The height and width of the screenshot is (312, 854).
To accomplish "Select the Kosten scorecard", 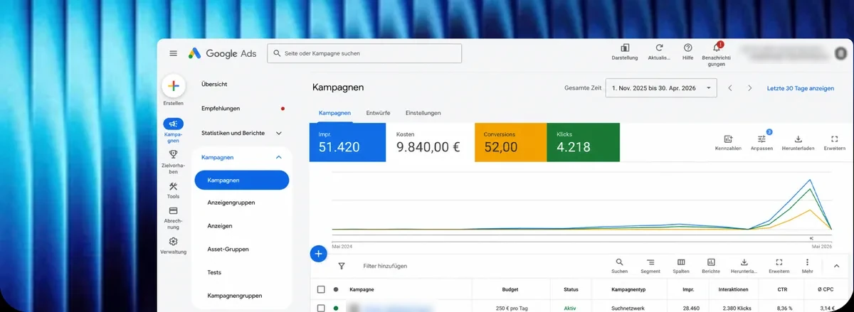I will pyautogui.click(x=431, y=142).
